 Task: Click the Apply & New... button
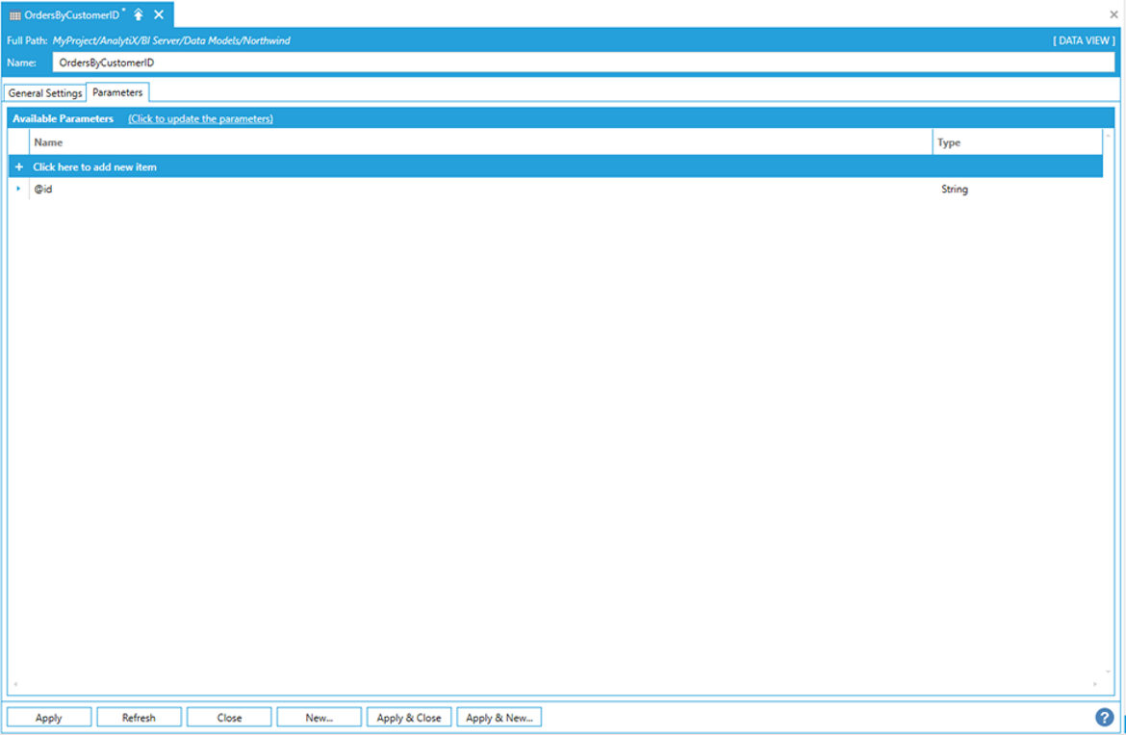click(499, 718)
